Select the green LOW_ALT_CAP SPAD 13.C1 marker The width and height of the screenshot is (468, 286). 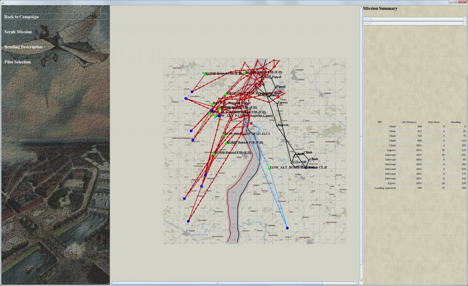click(x=224, y=134)
